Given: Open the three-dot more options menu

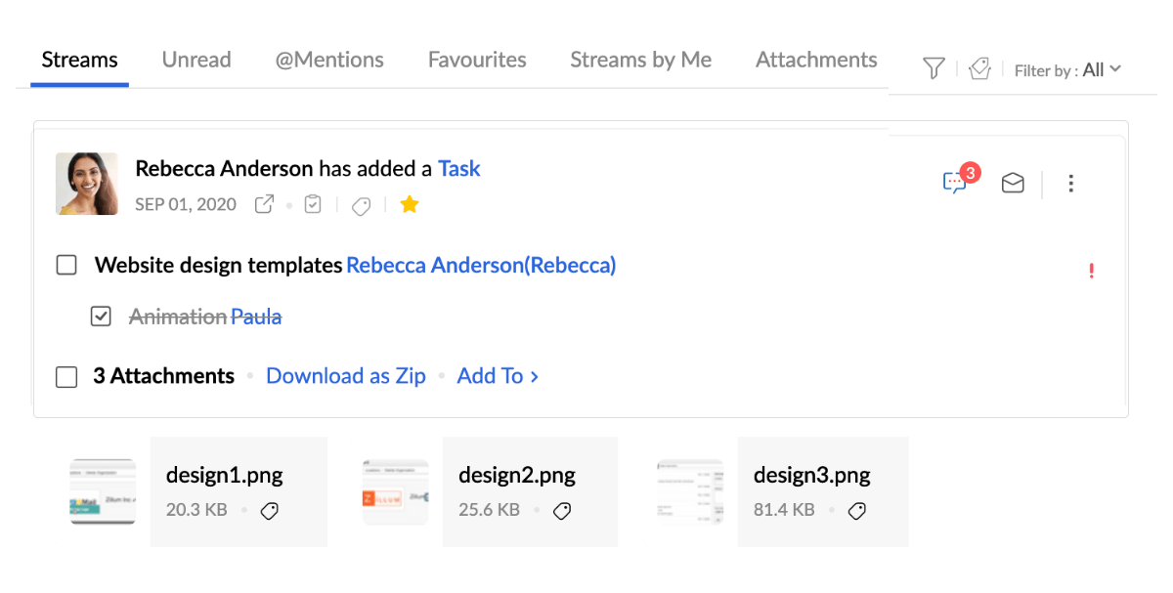Looking at the screenshot, I should pos(1071,183).
